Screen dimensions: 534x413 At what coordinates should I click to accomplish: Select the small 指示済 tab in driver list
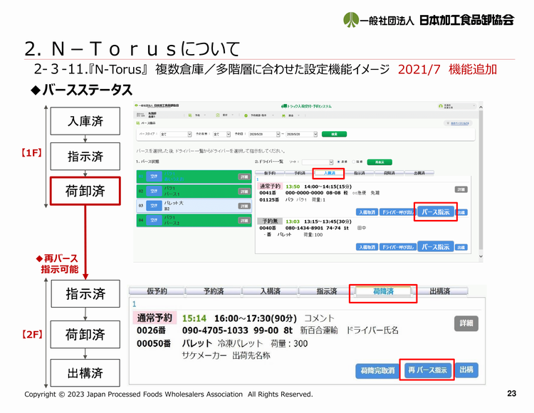[360, 173]
